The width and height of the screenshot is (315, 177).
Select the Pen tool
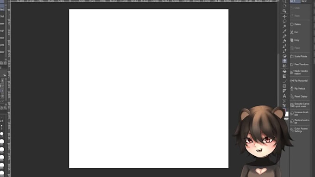284,36
